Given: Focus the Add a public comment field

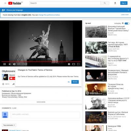Looking at the screenshot, I should (x=46, y=115).
